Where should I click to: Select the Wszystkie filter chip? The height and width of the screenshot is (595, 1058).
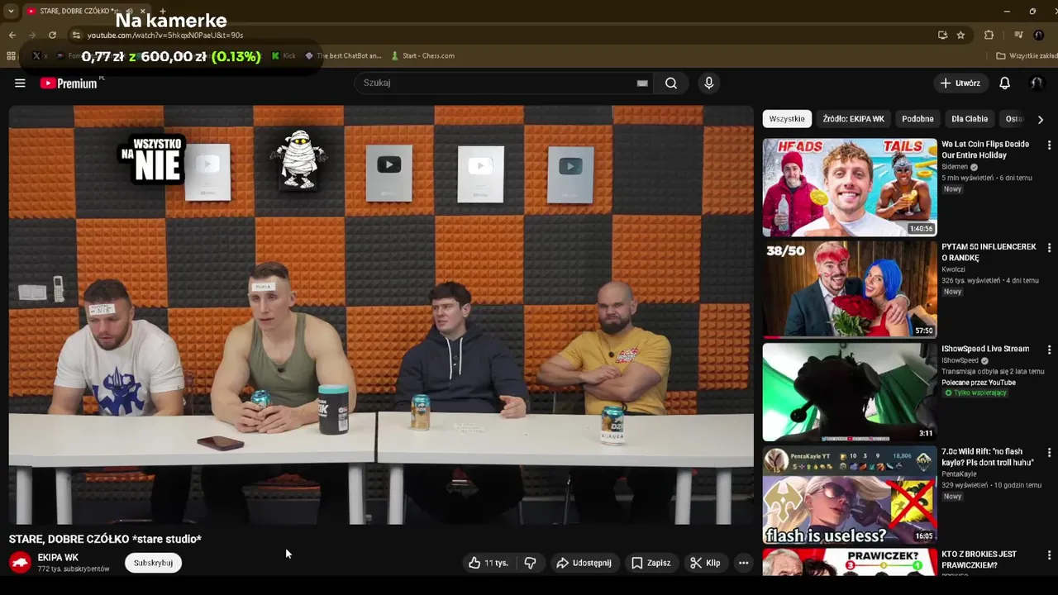tap(787, 119)
